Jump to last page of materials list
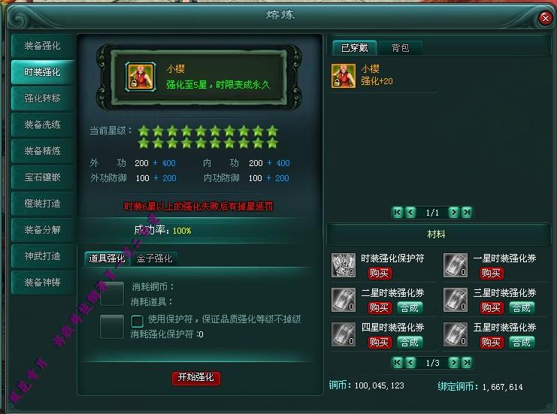The height and width of the screenshot is (414, 557). [467, 362]
